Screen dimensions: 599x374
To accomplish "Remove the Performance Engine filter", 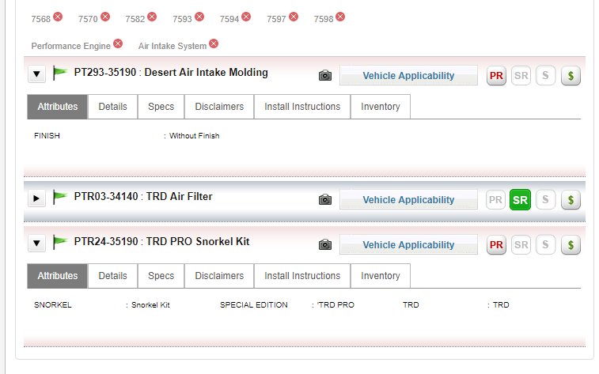I will pos(118,44).
